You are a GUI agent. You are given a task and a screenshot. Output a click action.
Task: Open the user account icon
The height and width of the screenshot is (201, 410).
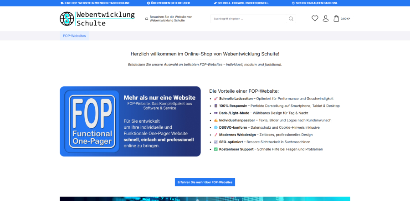[x=326, y=19]
